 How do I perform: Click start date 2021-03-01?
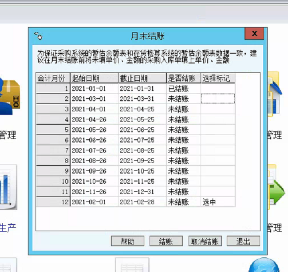click(x=94, y=99)
